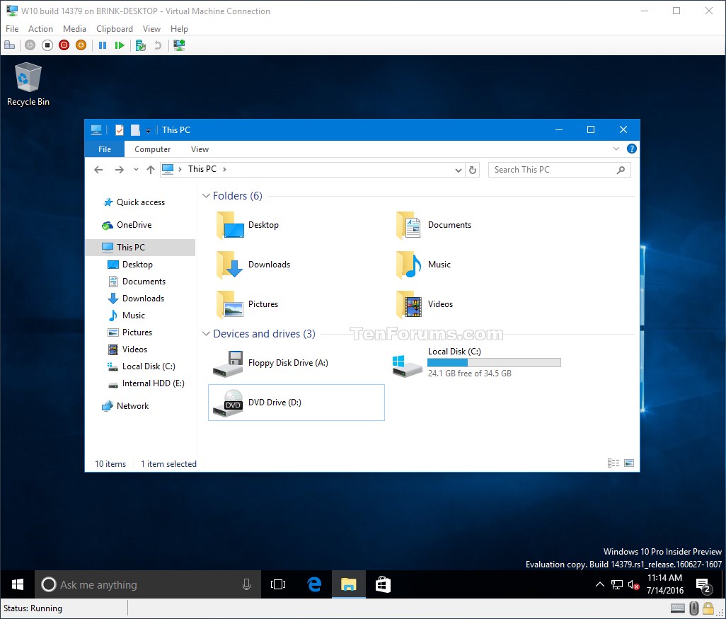The height and width of the screenshot is (619, 726).
Task: Click the Revert toolbar icon
Action: click(x=158, y=45)
